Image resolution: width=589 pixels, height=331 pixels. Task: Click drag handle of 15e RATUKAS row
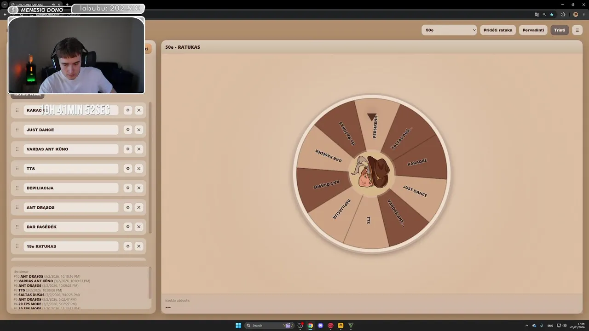tap(17, 246)
